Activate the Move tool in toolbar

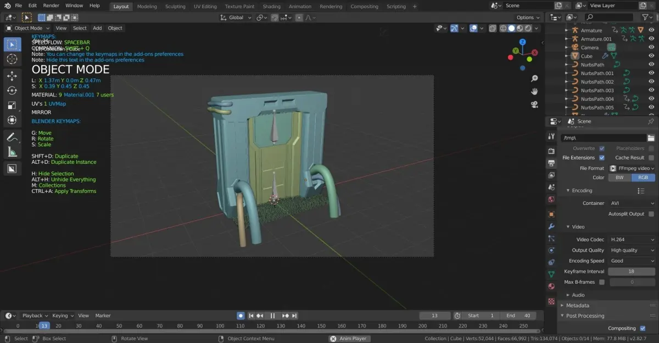[12, 76]
